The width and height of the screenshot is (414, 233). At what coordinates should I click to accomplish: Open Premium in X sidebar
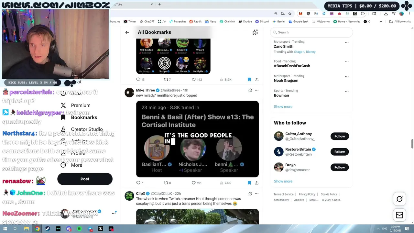point(76,105)
